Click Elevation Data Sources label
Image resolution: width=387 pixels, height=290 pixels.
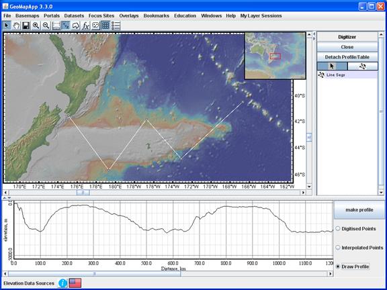pyautogui.click(x=29, y=283)
